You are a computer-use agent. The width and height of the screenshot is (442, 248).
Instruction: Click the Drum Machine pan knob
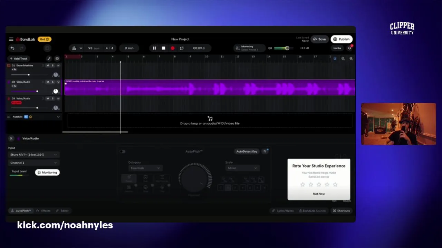coord(56,75)
